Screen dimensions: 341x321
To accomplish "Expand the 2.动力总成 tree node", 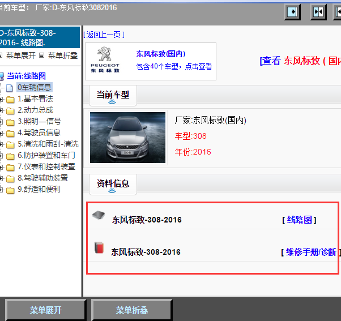I will tap(1, 110).
